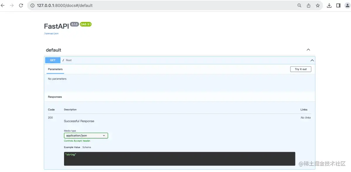Click the Try it out button

click(301, 69)
